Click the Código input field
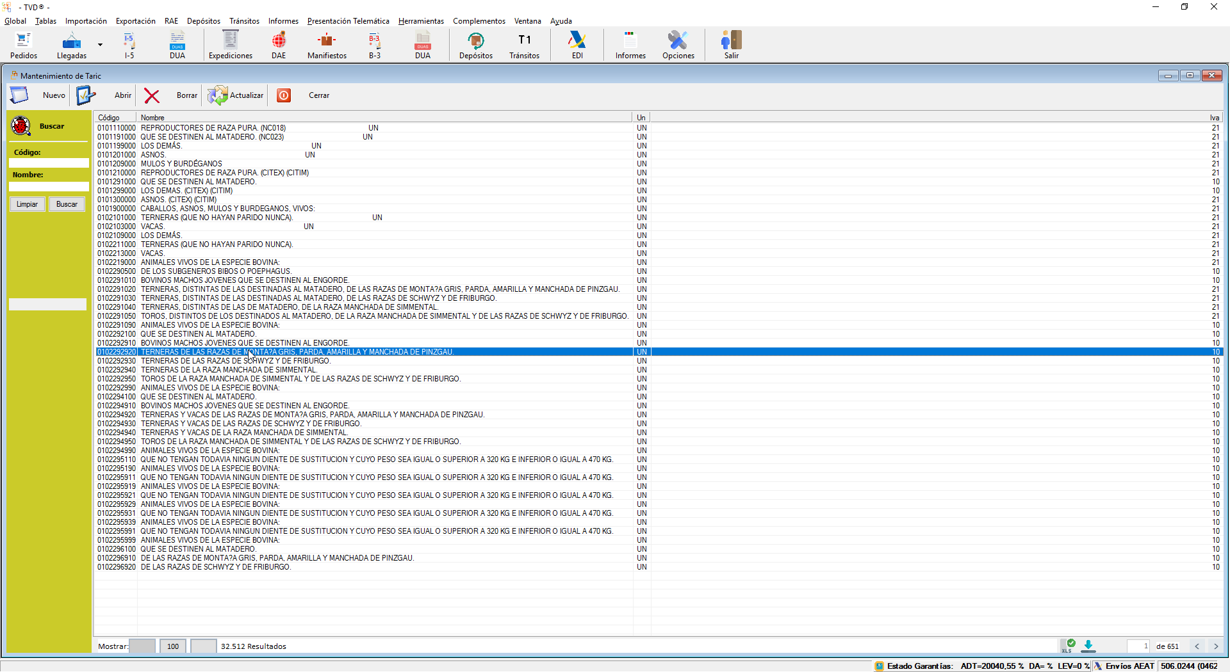The height and width of the screenshot is (672, 1230). [x=49, y=163]
